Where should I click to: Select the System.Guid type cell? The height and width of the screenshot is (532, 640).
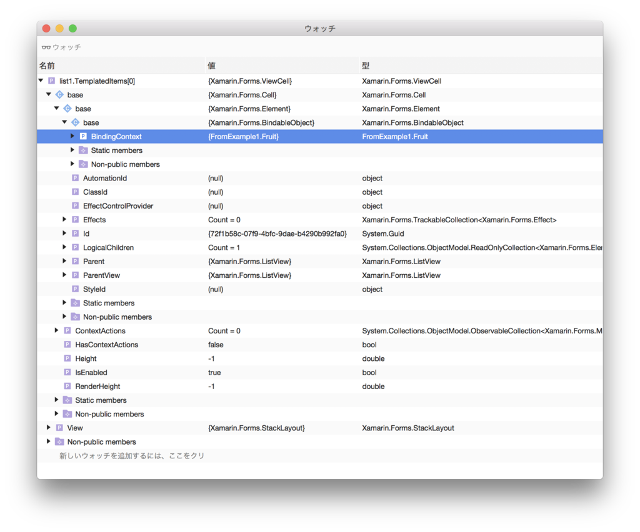[x=383, y=234]
